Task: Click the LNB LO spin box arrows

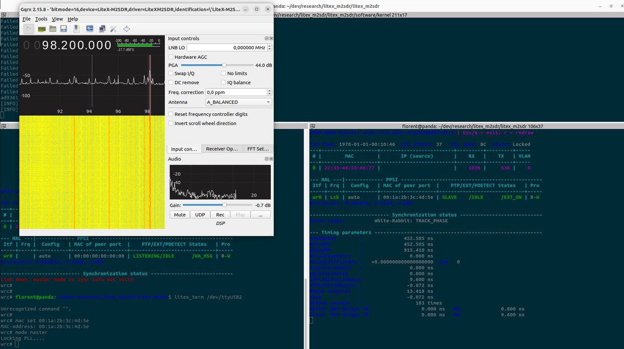Action: pyautogui.click(x=269, y=47)
